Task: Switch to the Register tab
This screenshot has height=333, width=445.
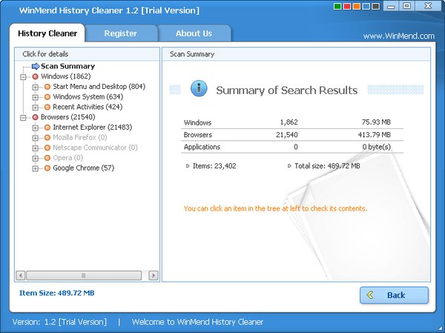Action: pos(121,33)
